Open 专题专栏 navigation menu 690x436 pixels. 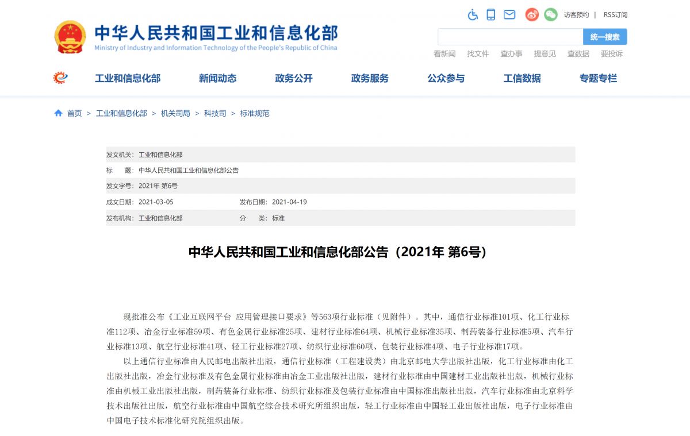(x=598, y=79)
